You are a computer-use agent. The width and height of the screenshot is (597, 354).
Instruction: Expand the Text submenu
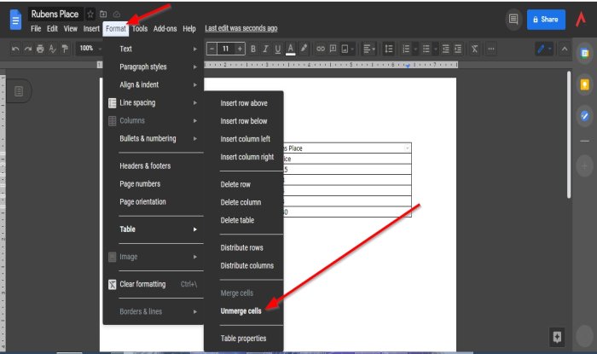point(154,49)
